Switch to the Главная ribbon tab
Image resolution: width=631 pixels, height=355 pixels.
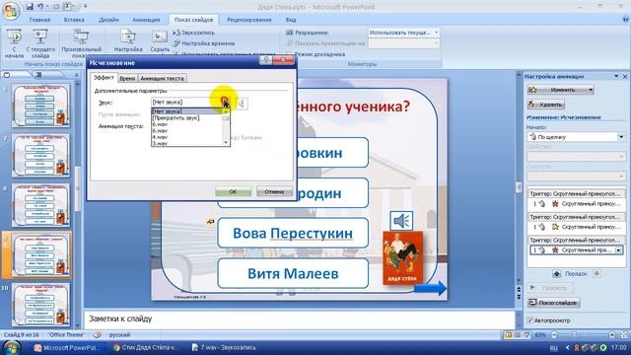tap(39, 20)
